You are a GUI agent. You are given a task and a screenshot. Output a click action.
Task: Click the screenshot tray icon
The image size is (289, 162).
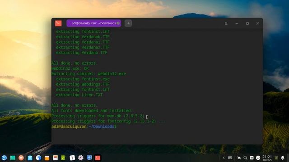(239, 157)
